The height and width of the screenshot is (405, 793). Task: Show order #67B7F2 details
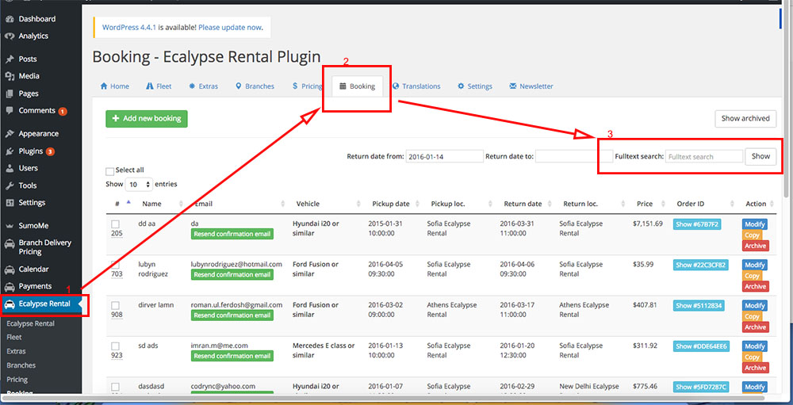[x=697, y=224]
